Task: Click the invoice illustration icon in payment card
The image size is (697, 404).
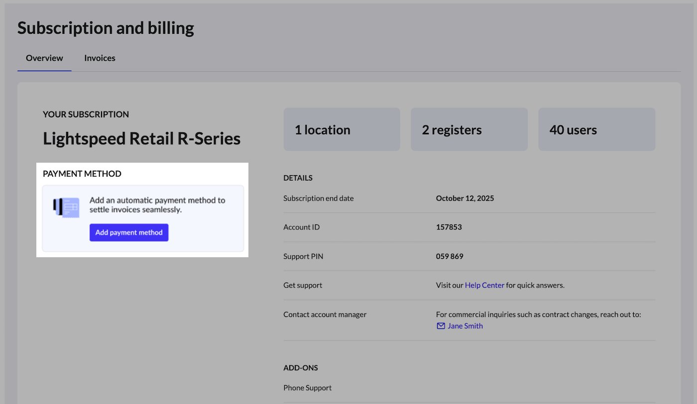Action: click(x=66, y=208)
